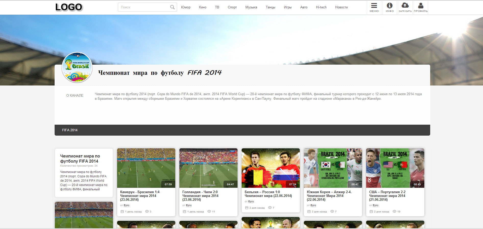Image resolution: width=483 pixels, height=229 pixels.
Task: Open the Музыка category
Action: [x=251, y=7]
